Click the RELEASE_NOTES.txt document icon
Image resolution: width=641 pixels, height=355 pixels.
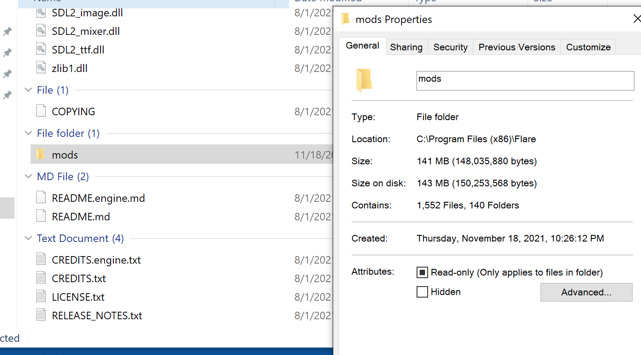point(41,315)
